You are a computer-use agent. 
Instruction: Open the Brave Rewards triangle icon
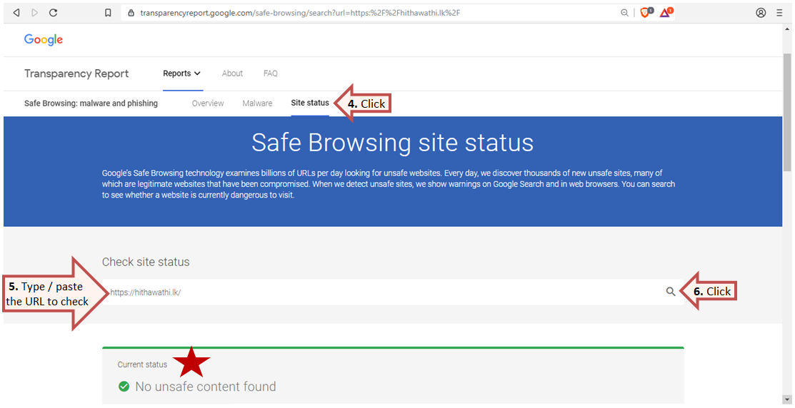click(665, 13)
